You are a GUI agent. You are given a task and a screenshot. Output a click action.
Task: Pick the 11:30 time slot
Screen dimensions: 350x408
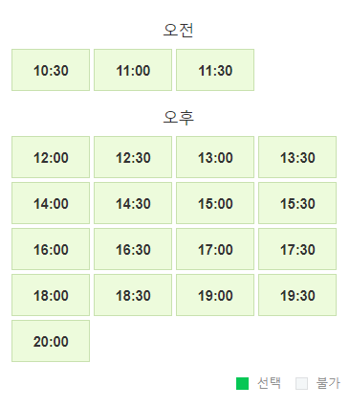click(215, 70)
